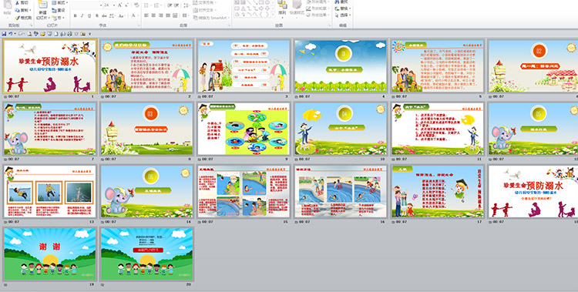Select slide 9 thumbnail with green swimming diagram
The width and height of the screenshot is (578, 292).
244,129
